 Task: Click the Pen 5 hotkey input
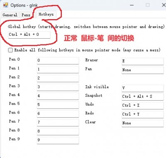pyautogui.click(x=58, y=105)
